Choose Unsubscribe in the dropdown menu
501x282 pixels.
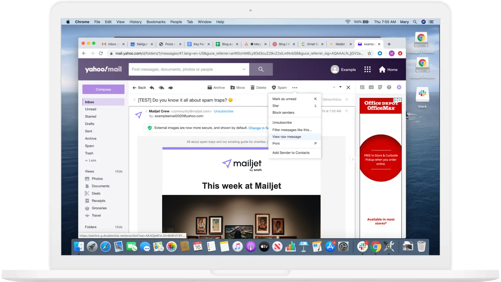click(295, 122)
